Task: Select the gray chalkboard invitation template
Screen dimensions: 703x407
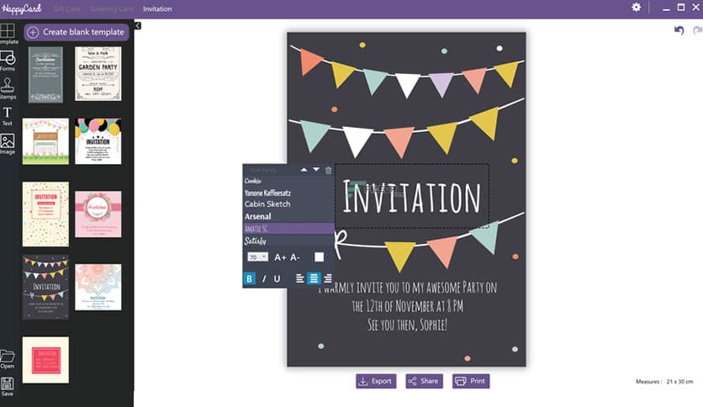Action: click(x=45, y=74)
